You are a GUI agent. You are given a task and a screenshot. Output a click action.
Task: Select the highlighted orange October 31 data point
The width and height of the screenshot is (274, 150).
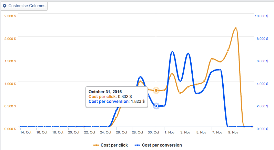[156, 90]
